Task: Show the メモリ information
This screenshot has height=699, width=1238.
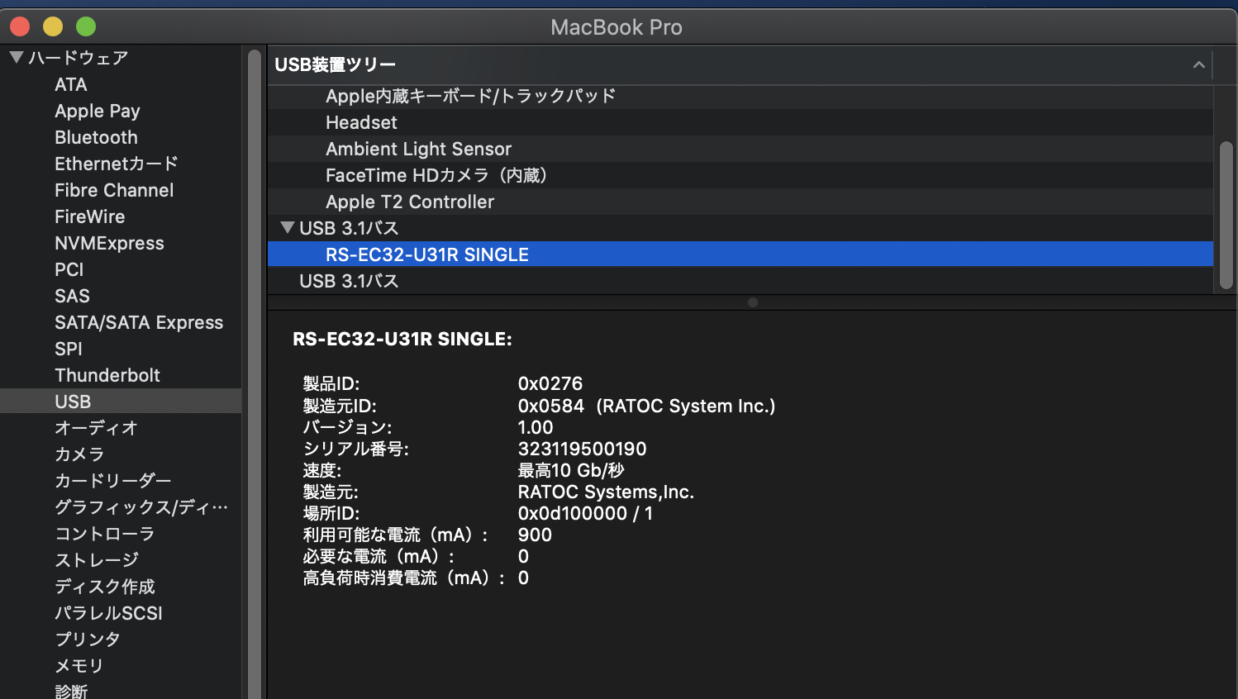Action: tap(79, 666)
